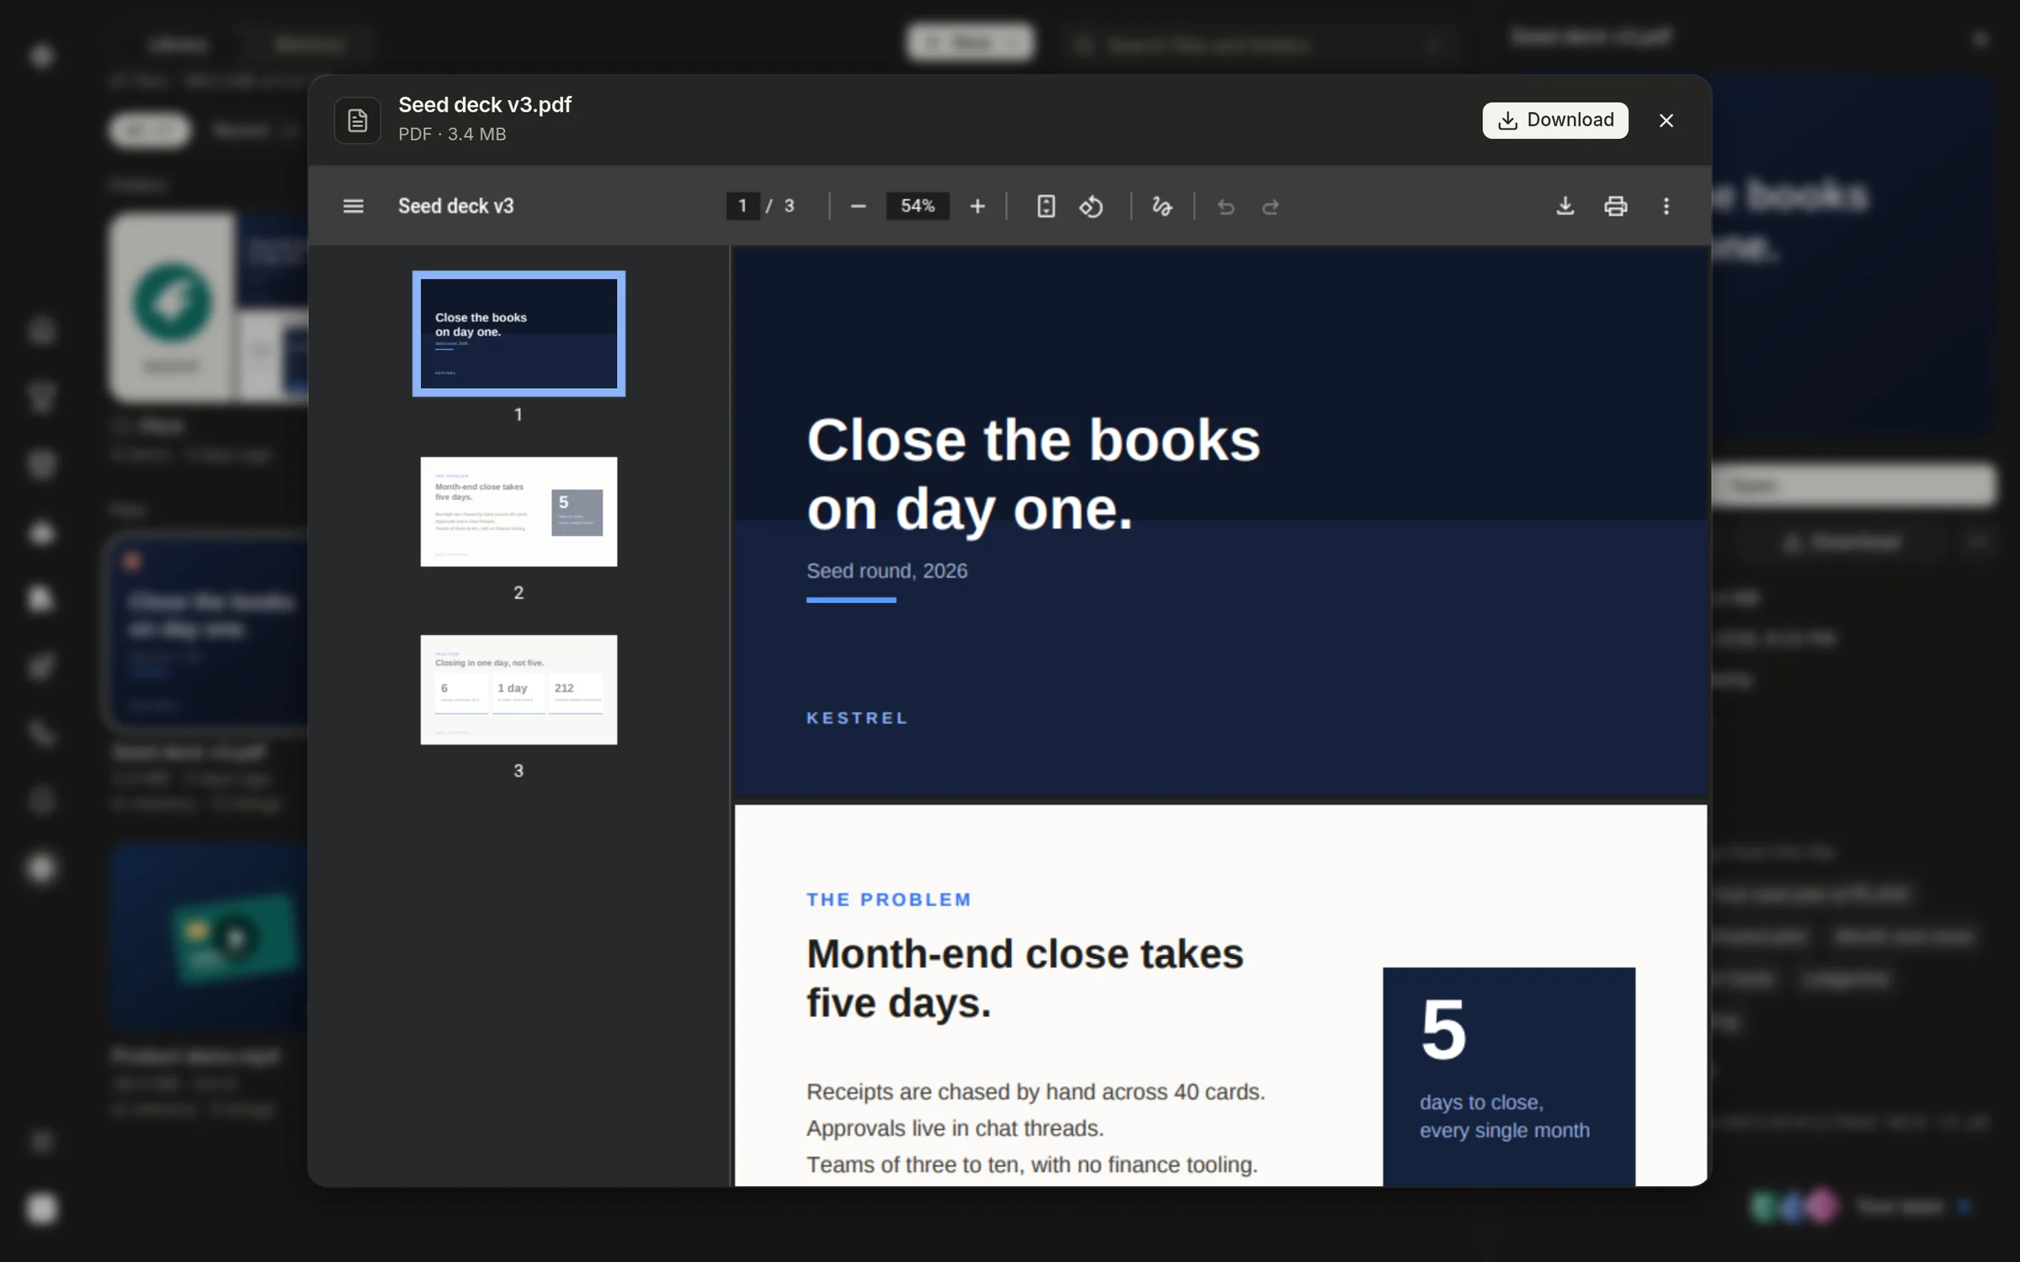The height and width of the screenshot is (1262, 2020).
Task: Toggle the PDF sidebar hamburger menu
Action: coord(353,206)
